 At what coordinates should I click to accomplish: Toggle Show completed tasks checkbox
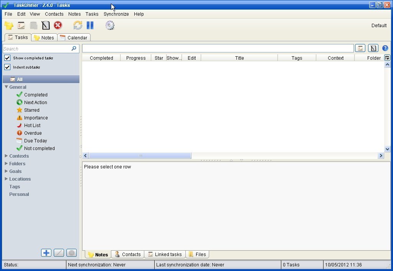point(7,58)
